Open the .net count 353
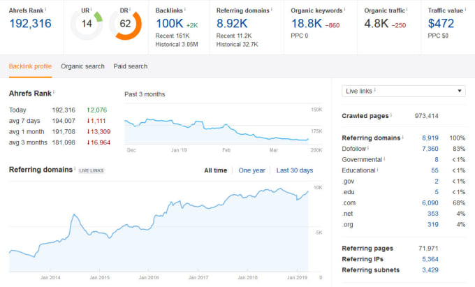 pos(433,214)
